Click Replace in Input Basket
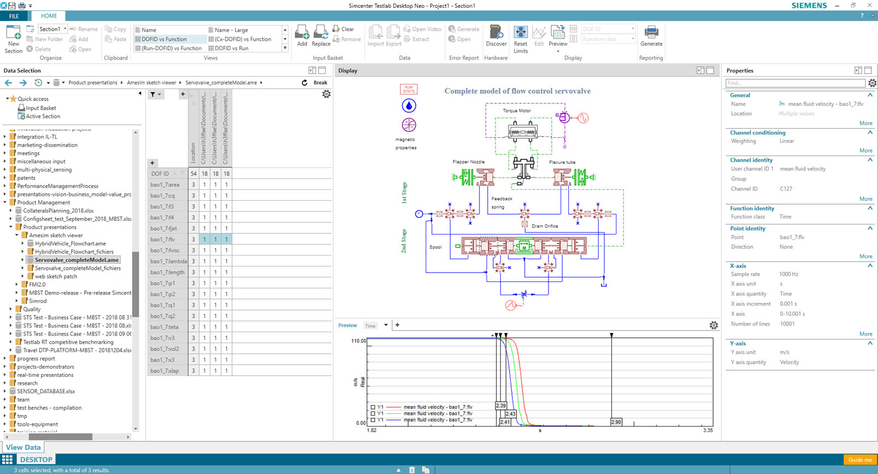The height and width of the screenshot is (474, 878). click(x=321, y=33)
